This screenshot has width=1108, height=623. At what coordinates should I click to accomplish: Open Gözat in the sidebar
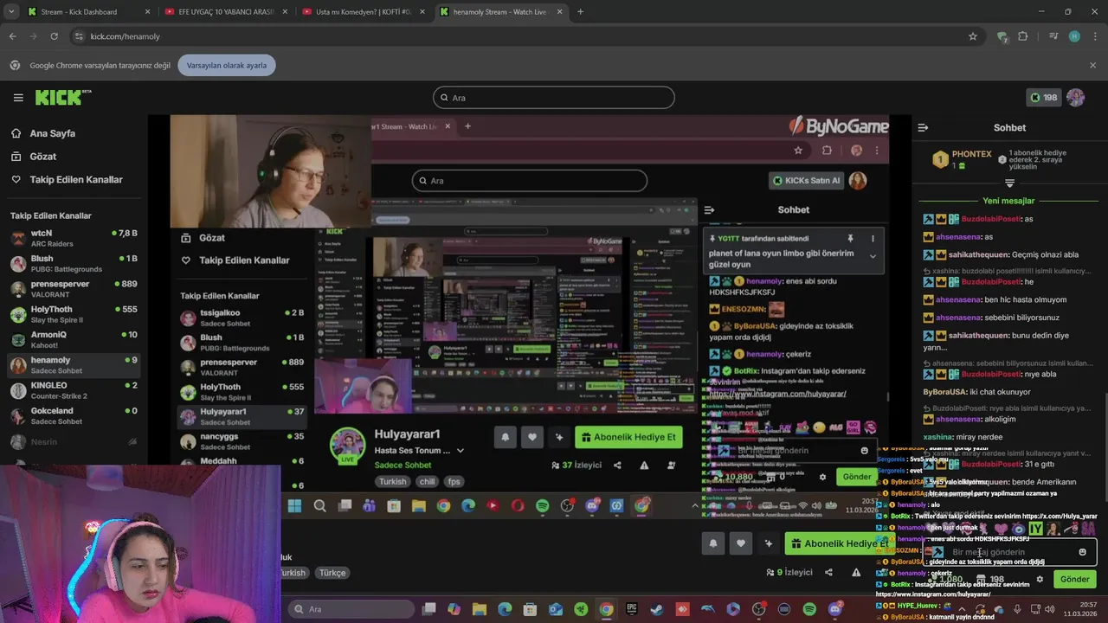[43, 157]
